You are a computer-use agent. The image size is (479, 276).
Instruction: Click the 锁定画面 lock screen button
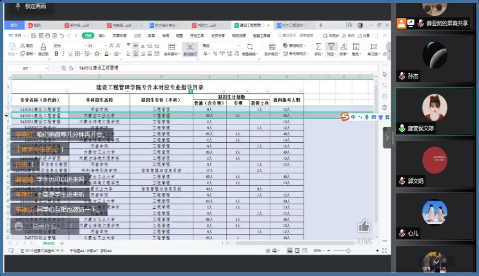pos(31,7)
